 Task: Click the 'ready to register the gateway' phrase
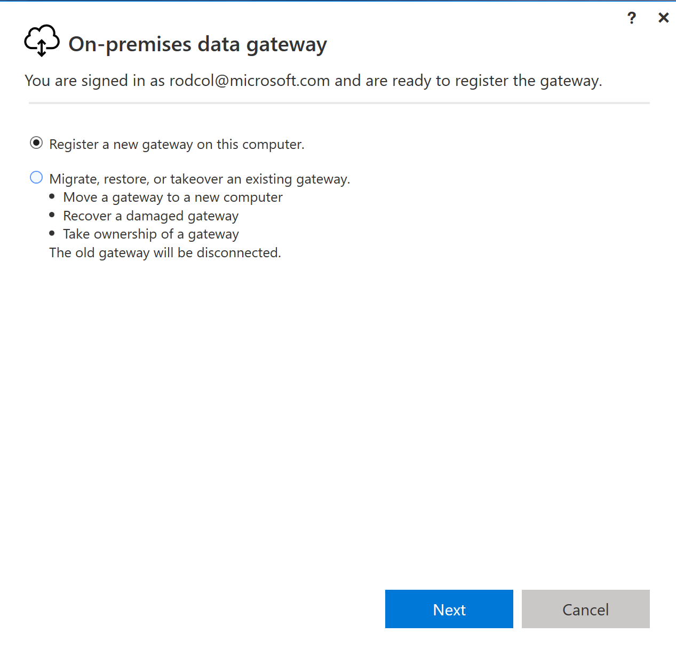(496, 81)
